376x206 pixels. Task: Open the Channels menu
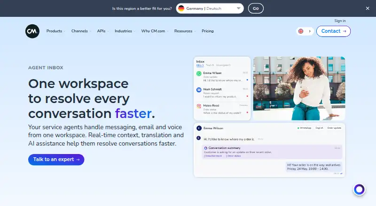(x=81, y=31)
